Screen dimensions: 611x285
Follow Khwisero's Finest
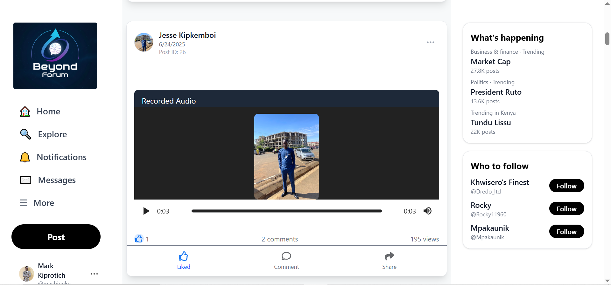tap(566, 186)
